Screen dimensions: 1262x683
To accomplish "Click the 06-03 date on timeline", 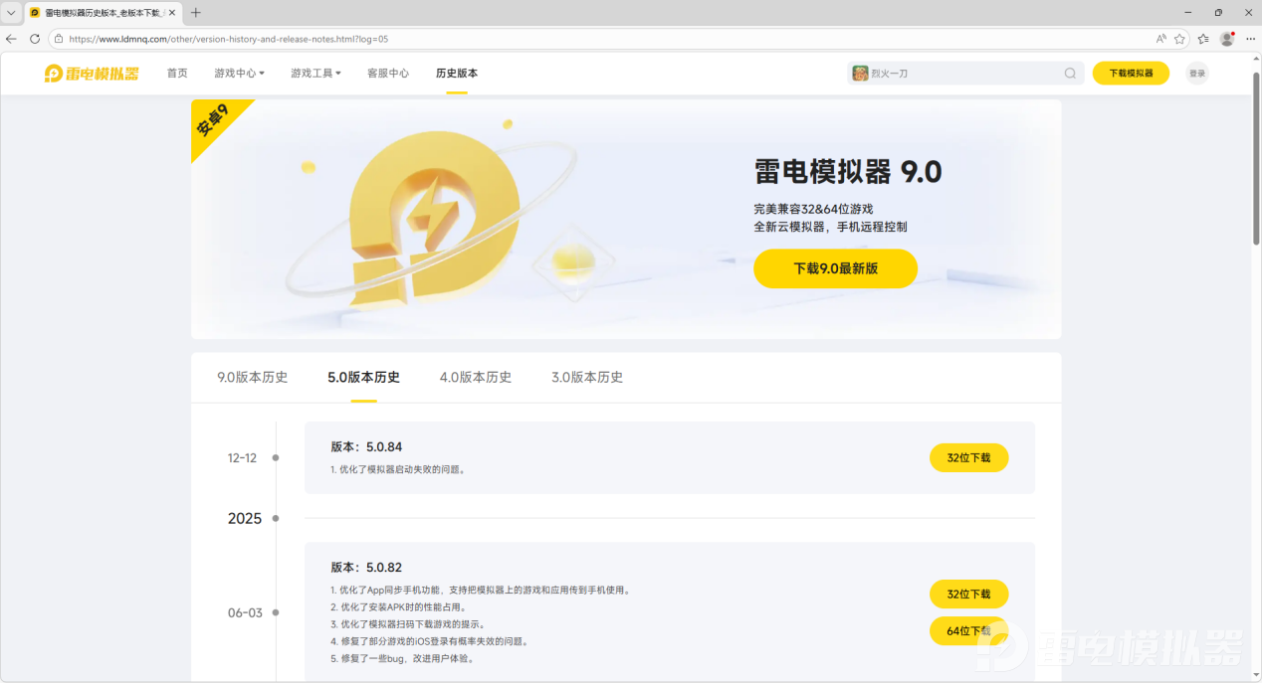I will click(245, 612).
